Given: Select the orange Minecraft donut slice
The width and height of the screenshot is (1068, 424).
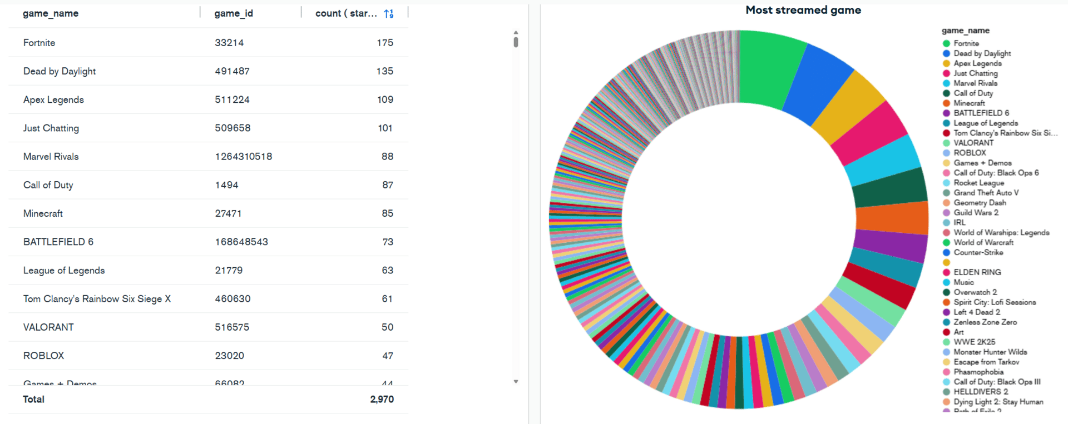Looking at the screenshot, I should [x=892, y=219].
